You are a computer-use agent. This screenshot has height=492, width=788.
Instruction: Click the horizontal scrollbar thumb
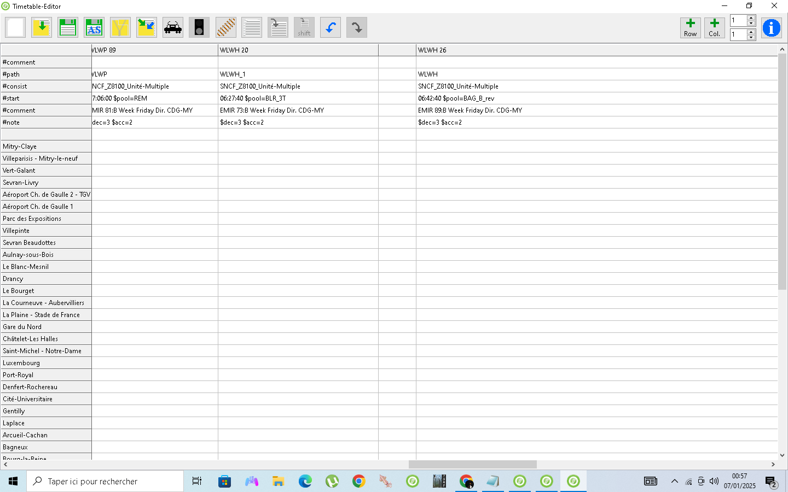click(x=473, y=464)
